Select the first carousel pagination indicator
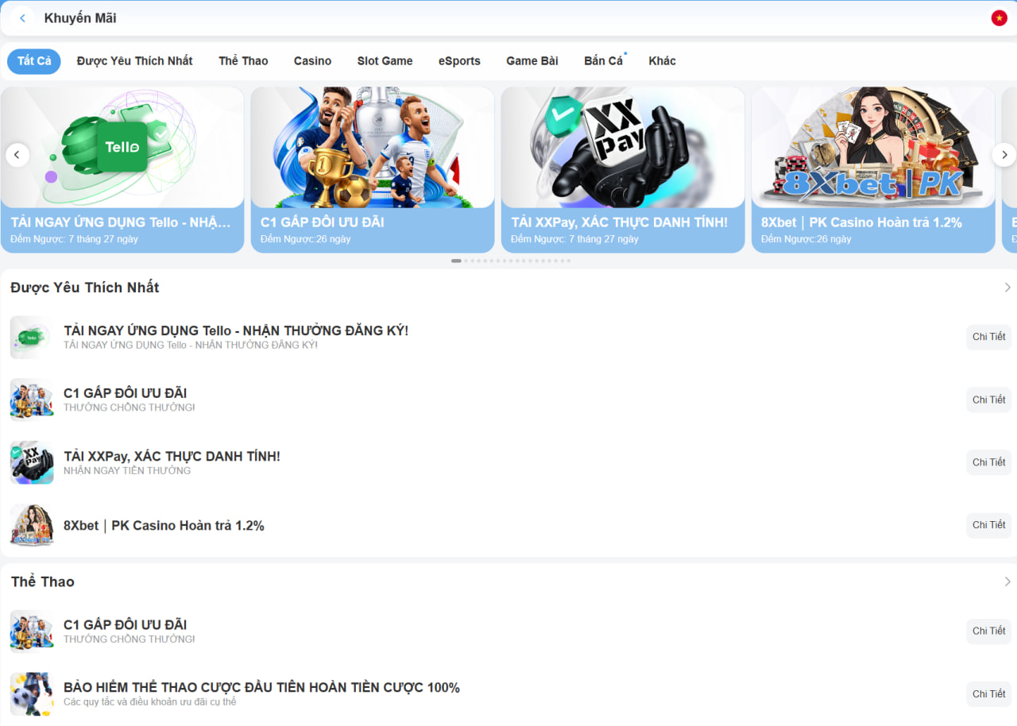 tap(456, 261)
